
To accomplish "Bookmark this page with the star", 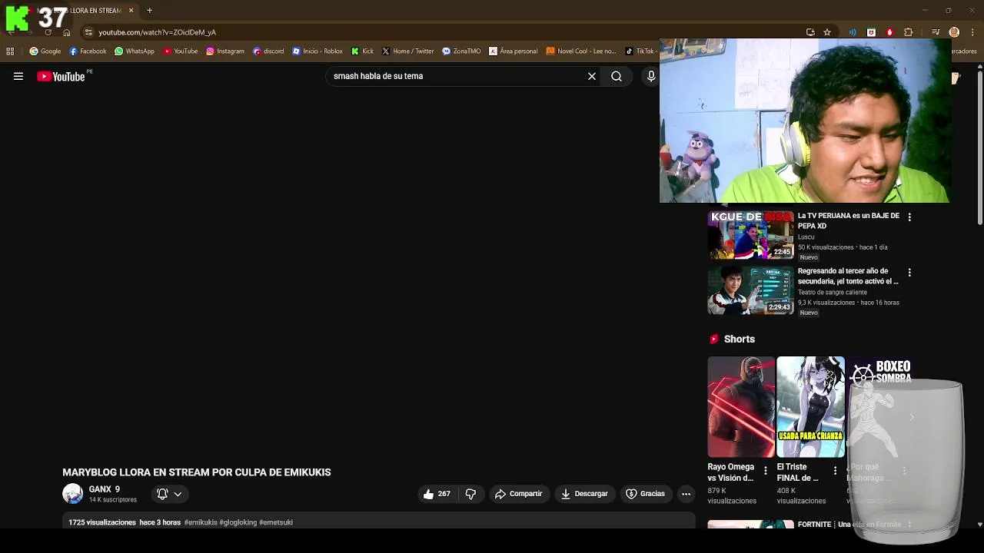I will point(827,32).
